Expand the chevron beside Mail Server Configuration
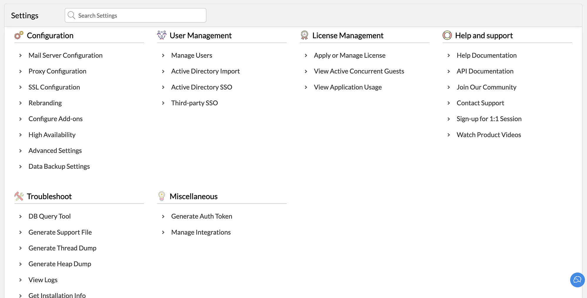This screenshot has width=587, height=298. (21, 55)
